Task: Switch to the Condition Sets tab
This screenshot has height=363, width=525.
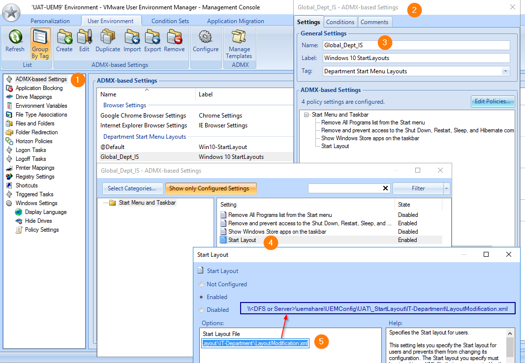Action: point(170,21)
